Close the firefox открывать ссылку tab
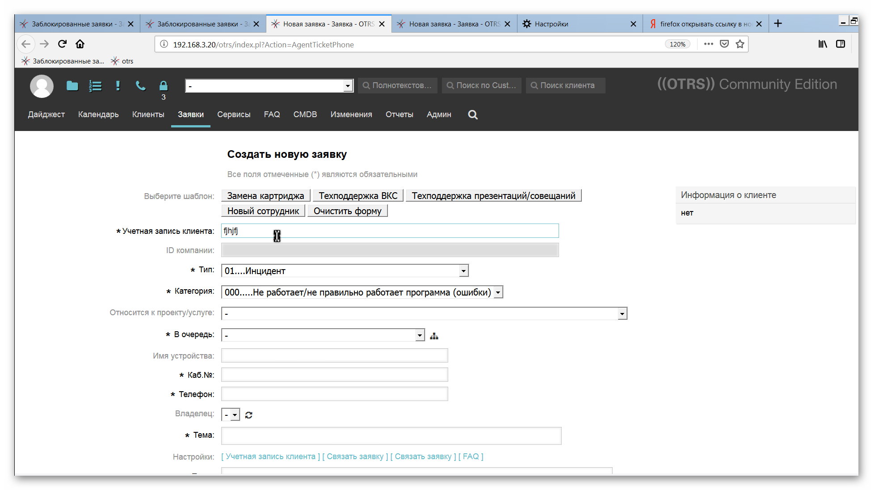This screenshot has width=883, height=490. point(759,24)
